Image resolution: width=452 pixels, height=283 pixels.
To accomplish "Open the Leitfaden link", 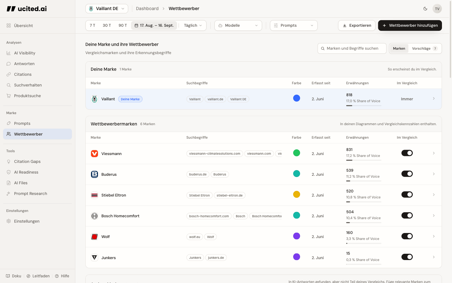I will [x=38, y=276].
